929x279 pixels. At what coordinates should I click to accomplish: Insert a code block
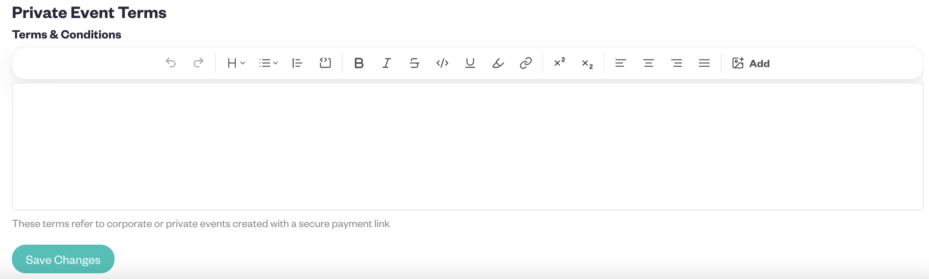(325, 63)
